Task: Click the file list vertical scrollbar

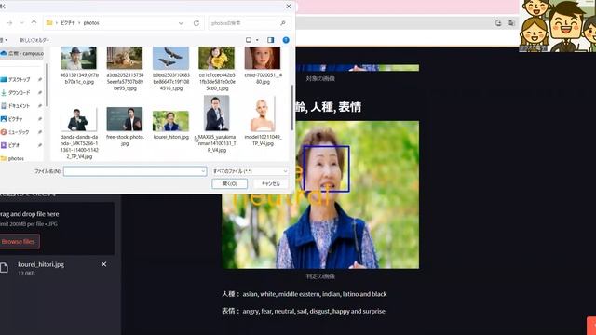Action: click(x=292, y=108)
